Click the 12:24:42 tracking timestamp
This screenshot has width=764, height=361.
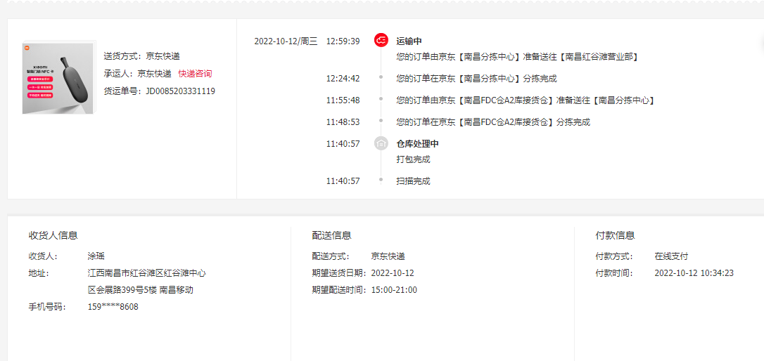tap(343, 79)
